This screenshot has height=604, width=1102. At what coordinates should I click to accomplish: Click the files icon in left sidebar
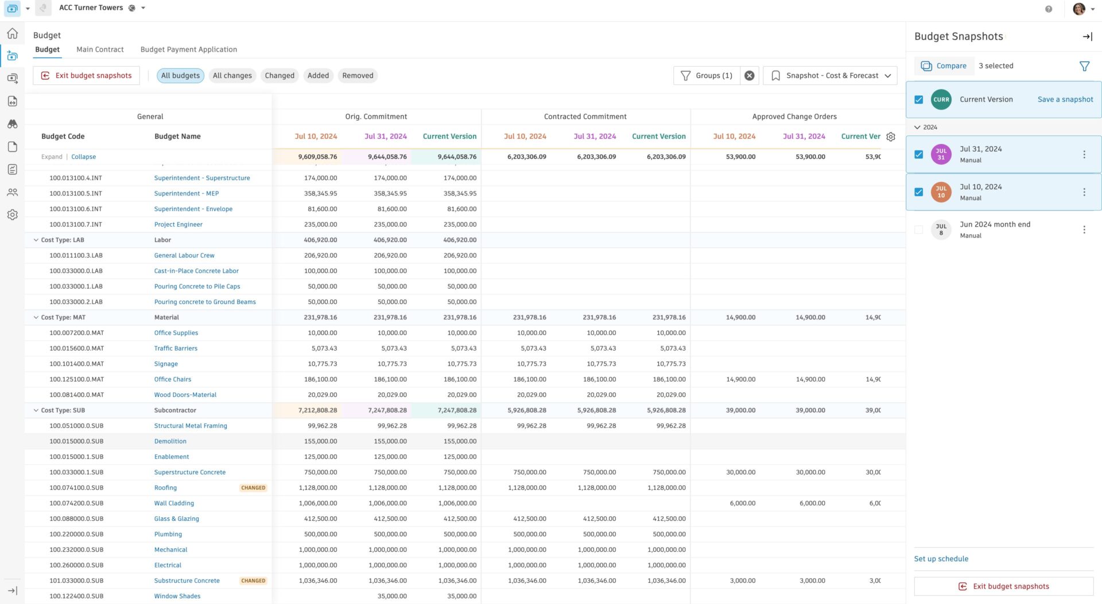[x=12, y=147]
